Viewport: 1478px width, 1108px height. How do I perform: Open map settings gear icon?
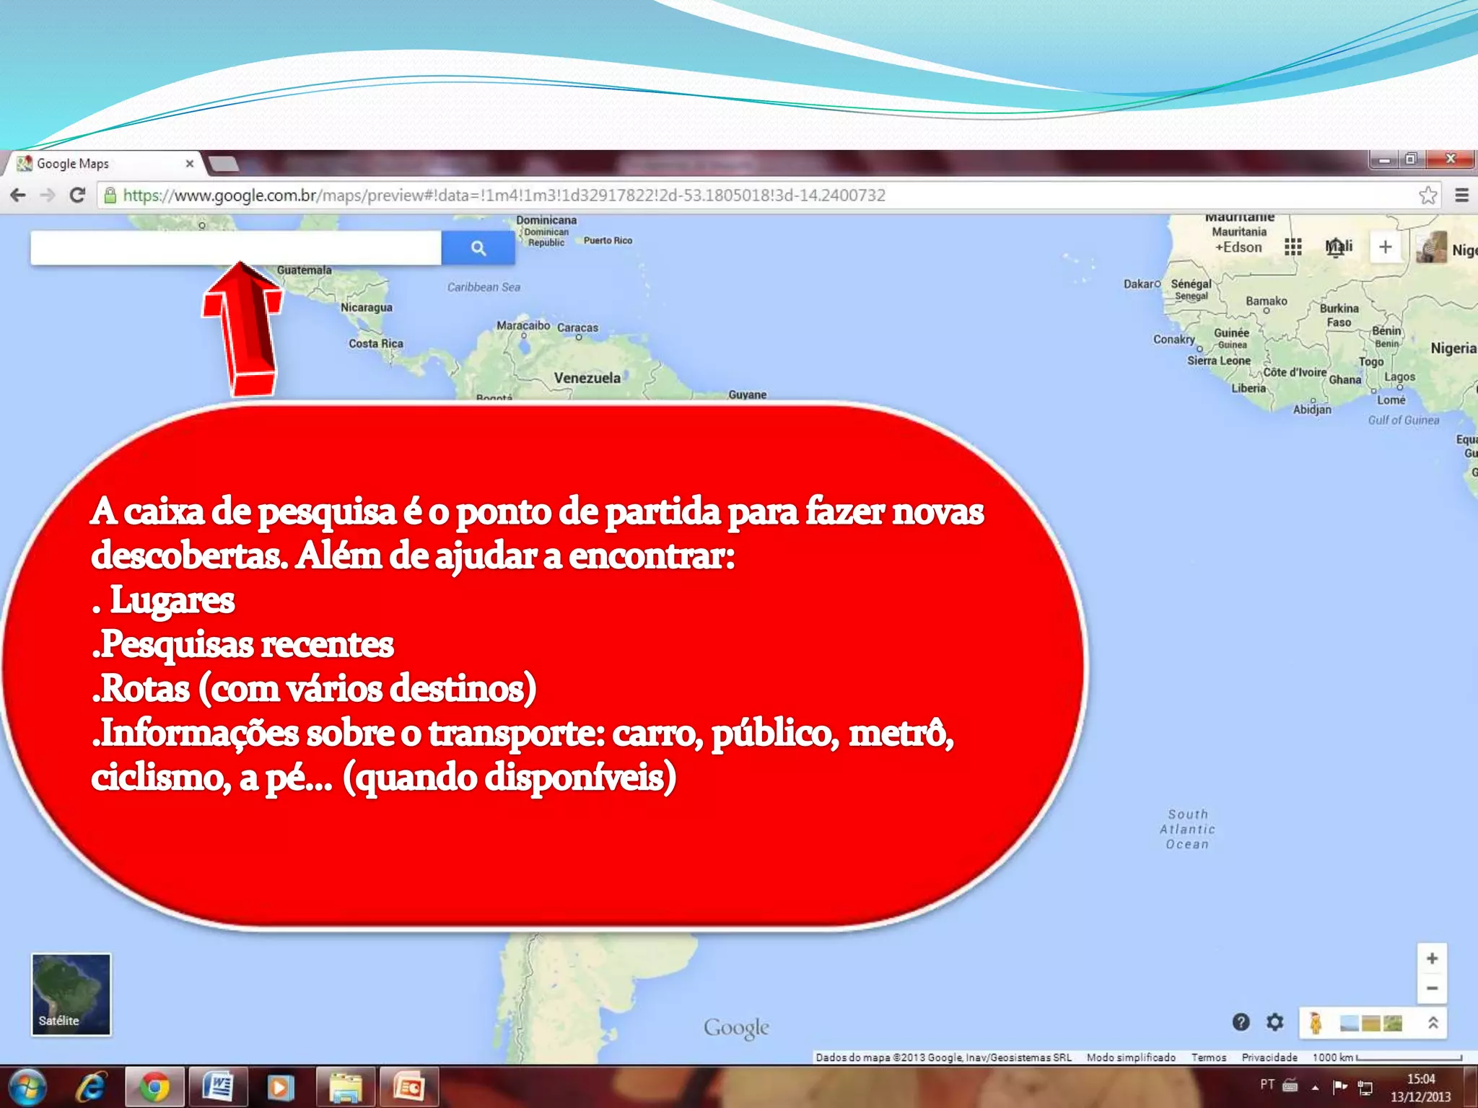click(x=1275, y=1022)
